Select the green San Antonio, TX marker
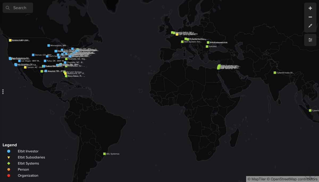The image size is (319, 182). point(42,71)
